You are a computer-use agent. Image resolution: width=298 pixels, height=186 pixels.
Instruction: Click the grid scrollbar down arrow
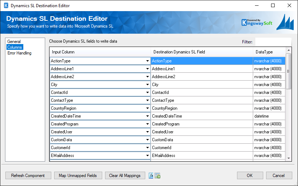(289, 158)
